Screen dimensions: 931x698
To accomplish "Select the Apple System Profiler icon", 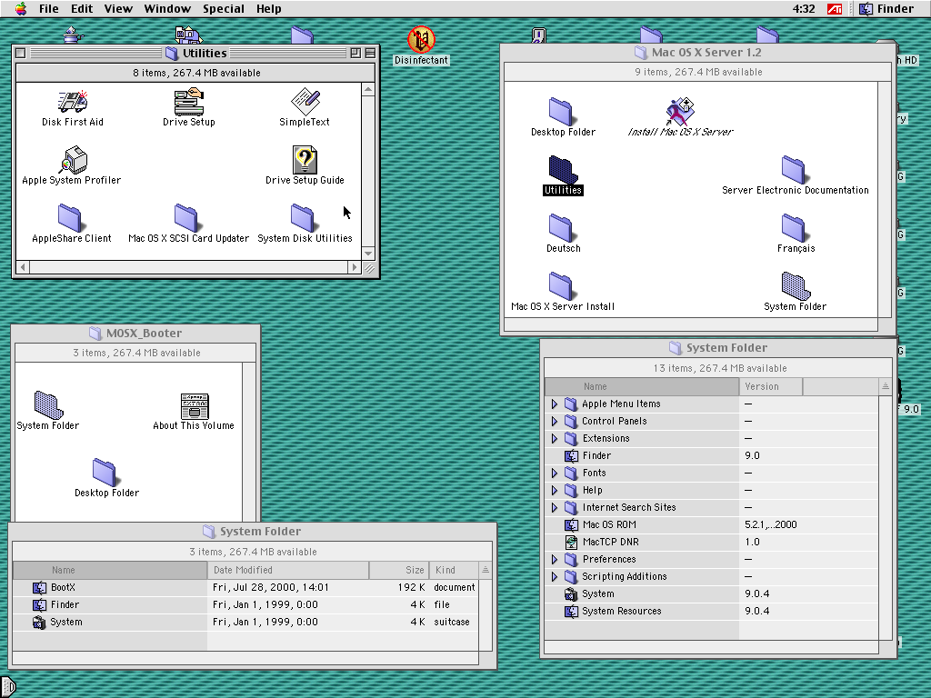I will (73, 160).
